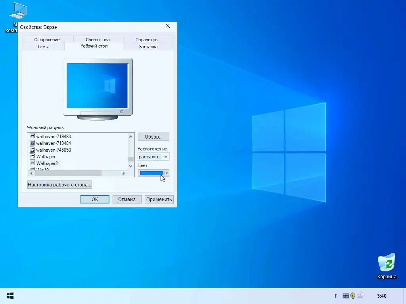Click the horizontal scrollbar thumb of wallpaper list
Screen dimensions: 406x304
click(68, 173)
